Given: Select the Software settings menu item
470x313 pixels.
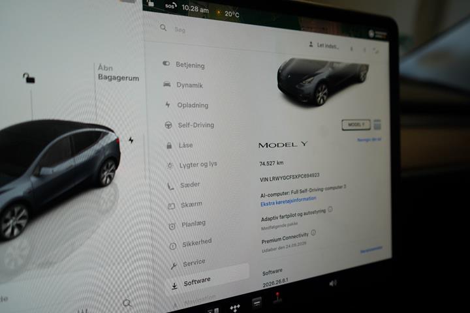Looking at the screenshot, I should click(x=209, y=280).
